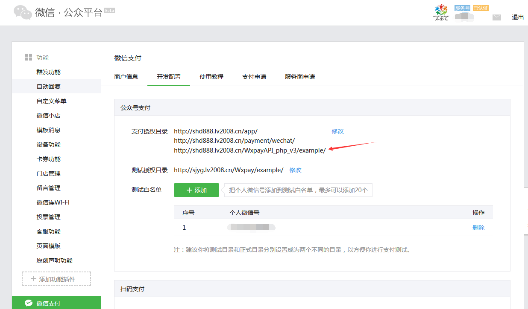
Task: Click the green 添加 button
Action: click(197, 190)
